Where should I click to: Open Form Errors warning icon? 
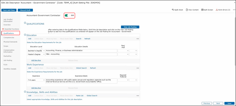point(217,10)
